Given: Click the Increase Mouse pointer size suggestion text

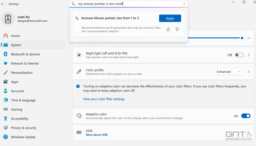Looking at the screenshot, I should tap(110, 18).
